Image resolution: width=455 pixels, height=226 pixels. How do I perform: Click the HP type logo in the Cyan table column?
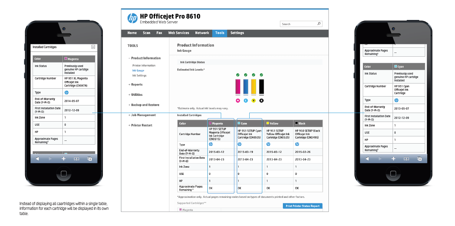point(239,144)
